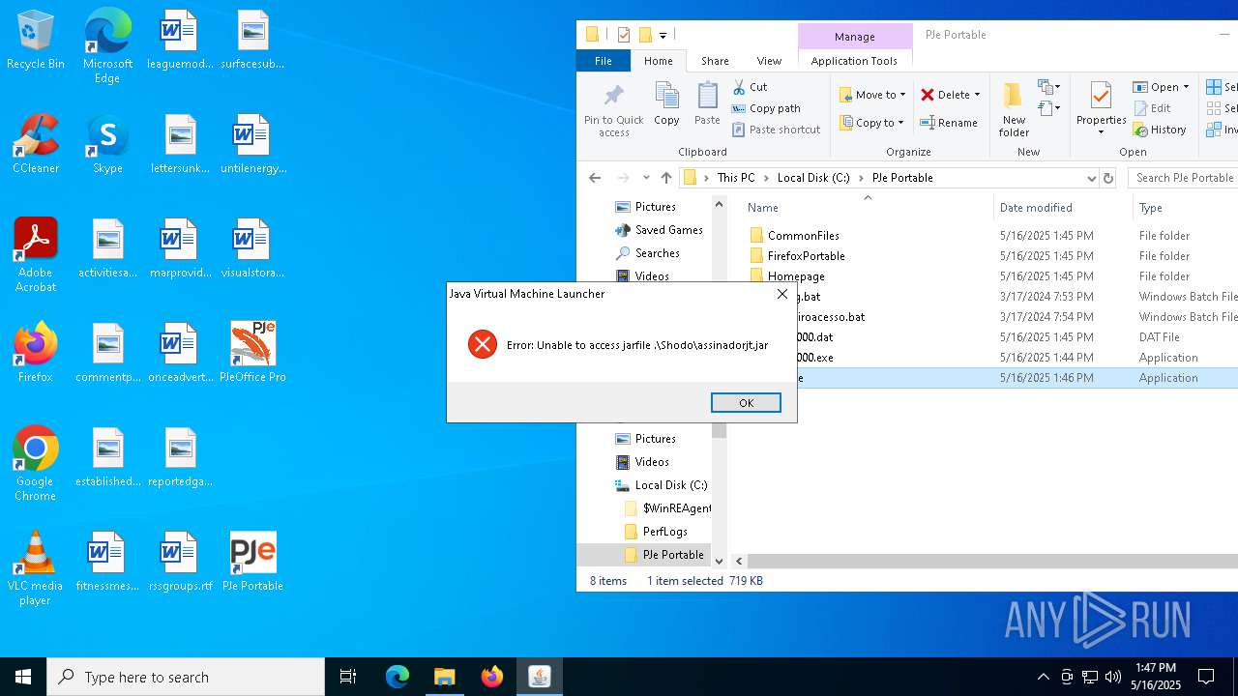Select the Adobe Acrobat desktop icon
Viewport: 1238px width, 696px height.
(x=36, y=255)
